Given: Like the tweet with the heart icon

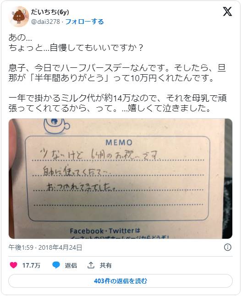Looking at the screenshot, I should tap(13, 265).
